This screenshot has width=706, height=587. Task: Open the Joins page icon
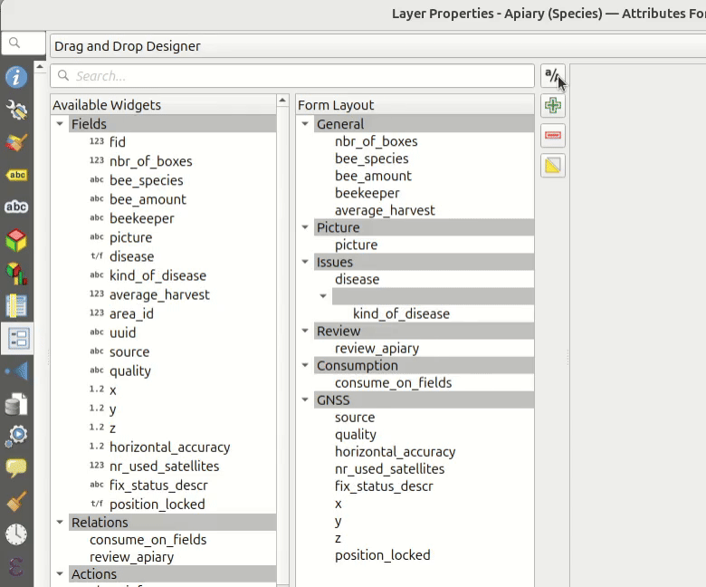pyautogui.click(x=16, y=370)
